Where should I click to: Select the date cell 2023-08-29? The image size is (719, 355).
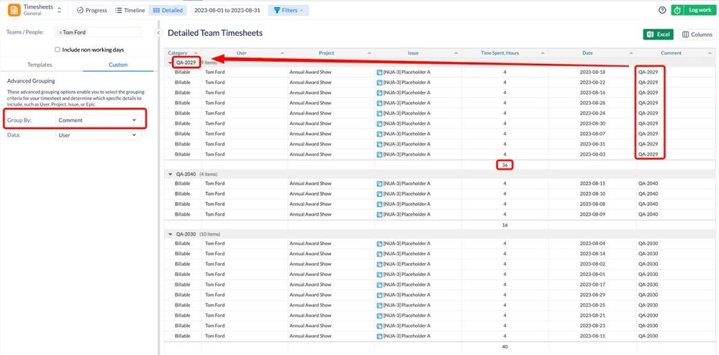click(x=592, y=295)
